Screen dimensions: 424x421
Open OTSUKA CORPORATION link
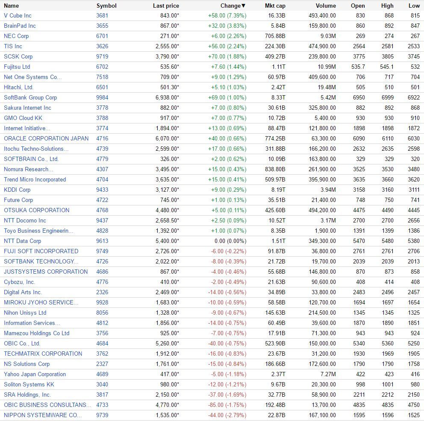click(x=36, y=210)
